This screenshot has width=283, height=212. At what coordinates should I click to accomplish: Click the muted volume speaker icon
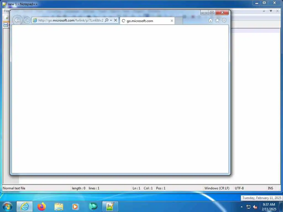(x=255, y=207)
